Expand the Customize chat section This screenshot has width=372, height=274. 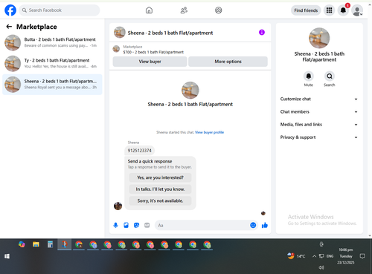click(319, 99)
